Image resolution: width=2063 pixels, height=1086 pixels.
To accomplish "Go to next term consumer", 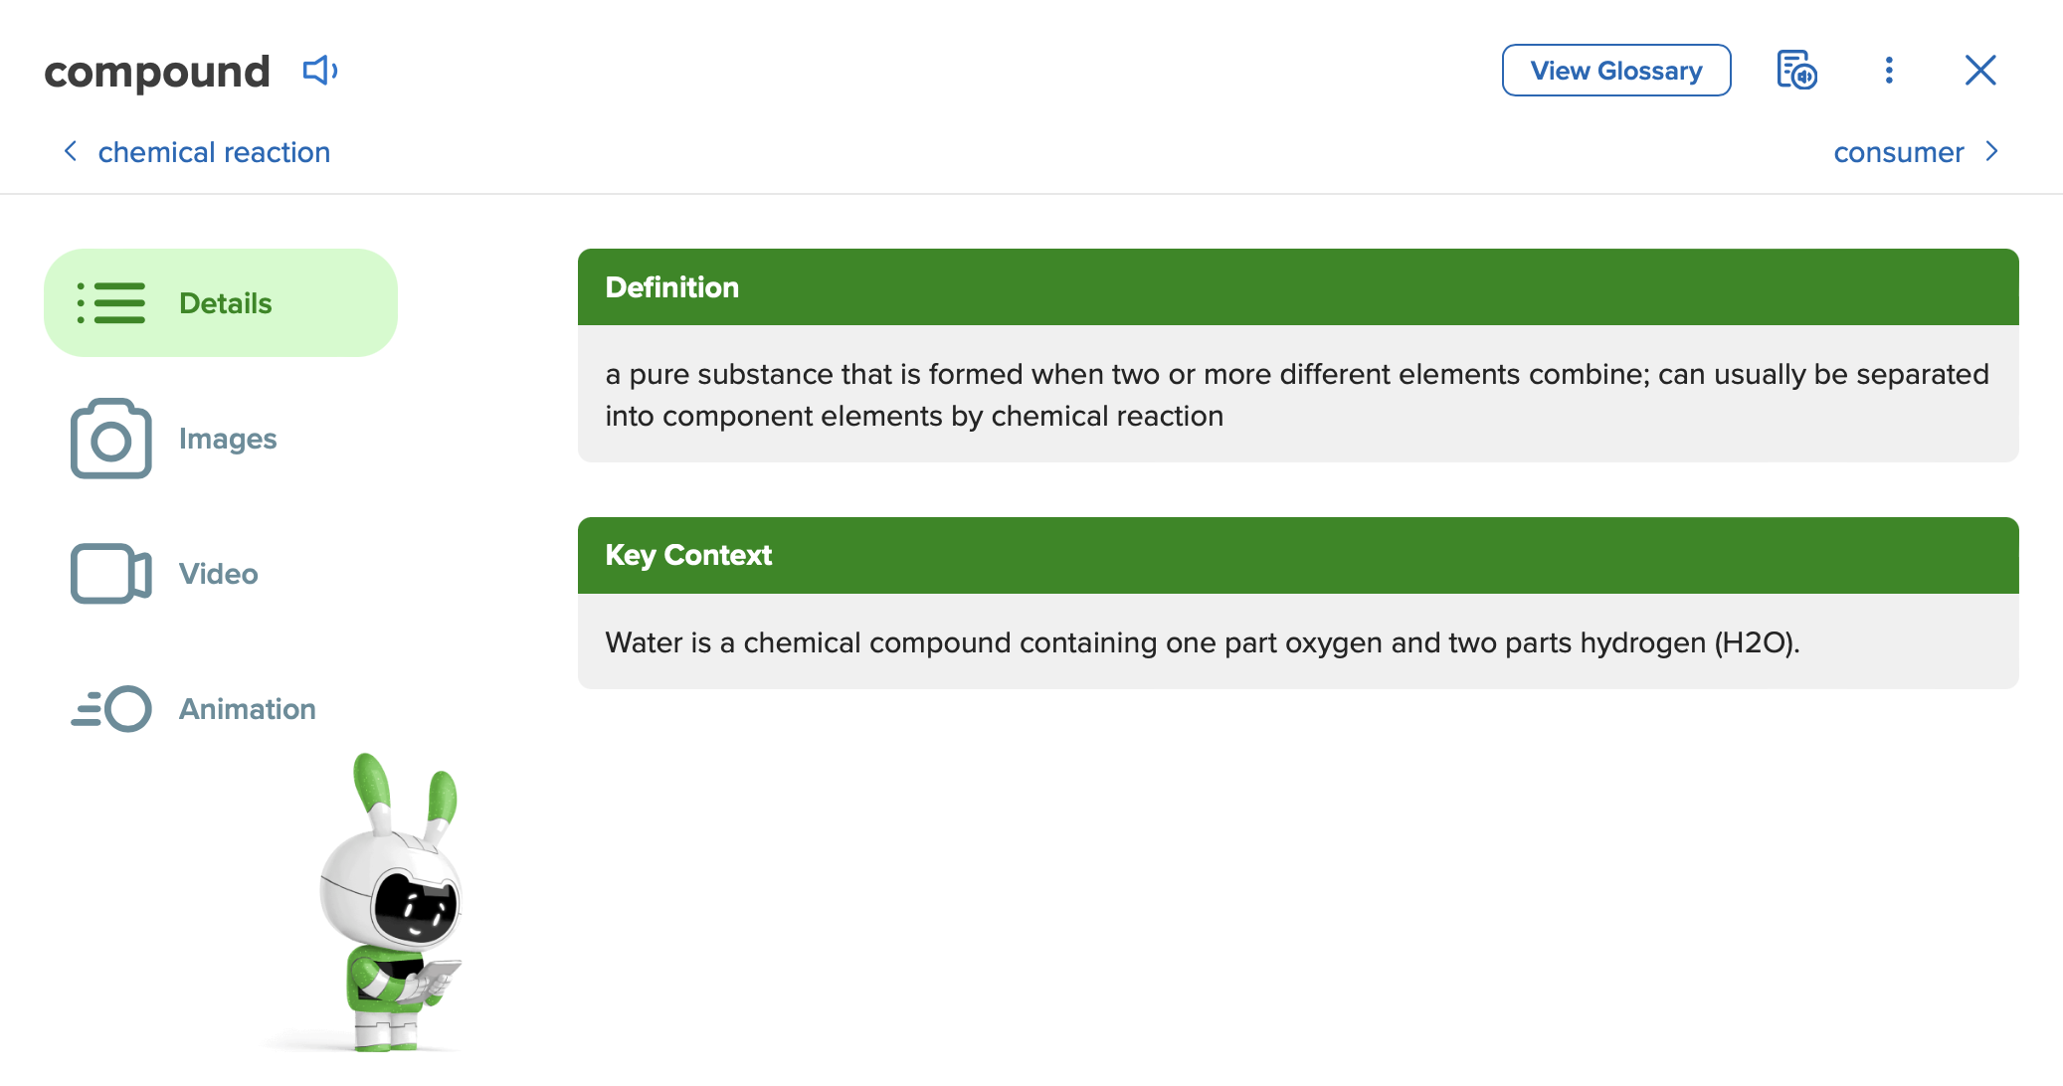I will click(1898, 152).
